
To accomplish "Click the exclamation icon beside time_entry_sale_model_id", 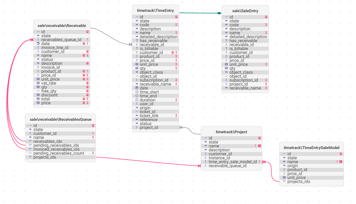I will point(260,162).
